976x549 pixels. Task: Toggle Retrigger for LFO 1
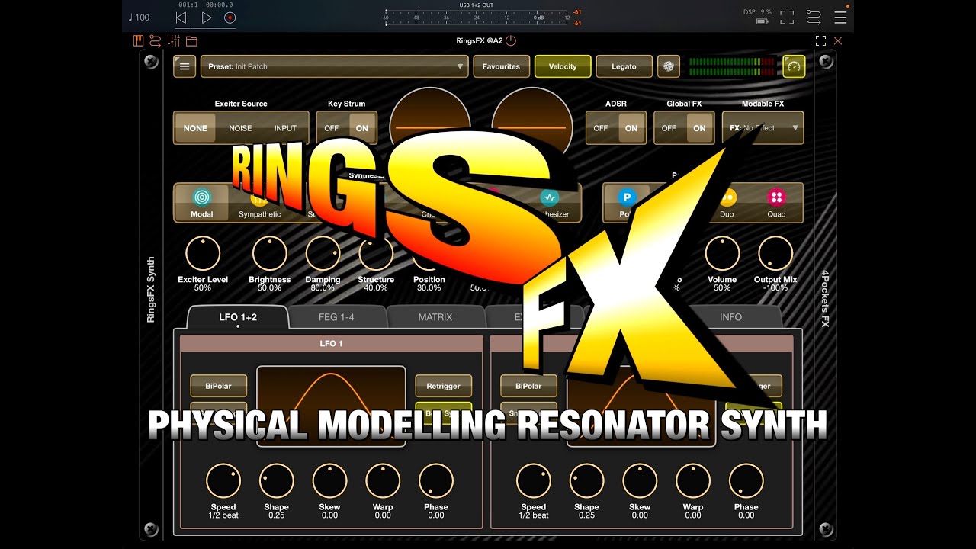(443, 386)
